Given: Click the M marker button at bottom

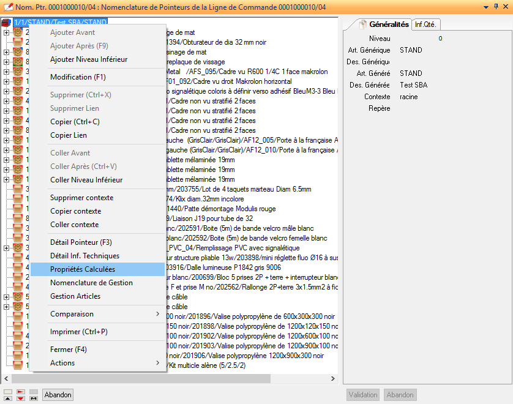Looking at the screenshot, I should [34, 398].
